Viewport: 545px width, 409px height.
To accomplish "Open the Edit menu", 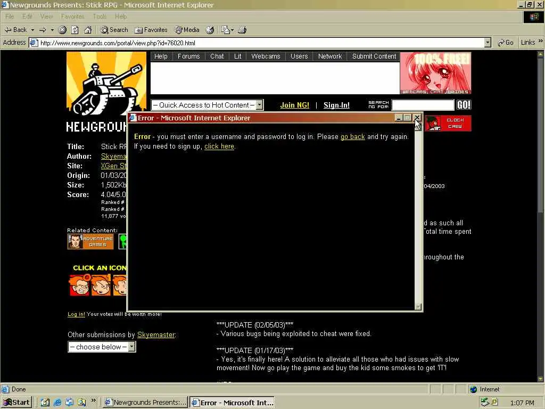I will 27,17.
